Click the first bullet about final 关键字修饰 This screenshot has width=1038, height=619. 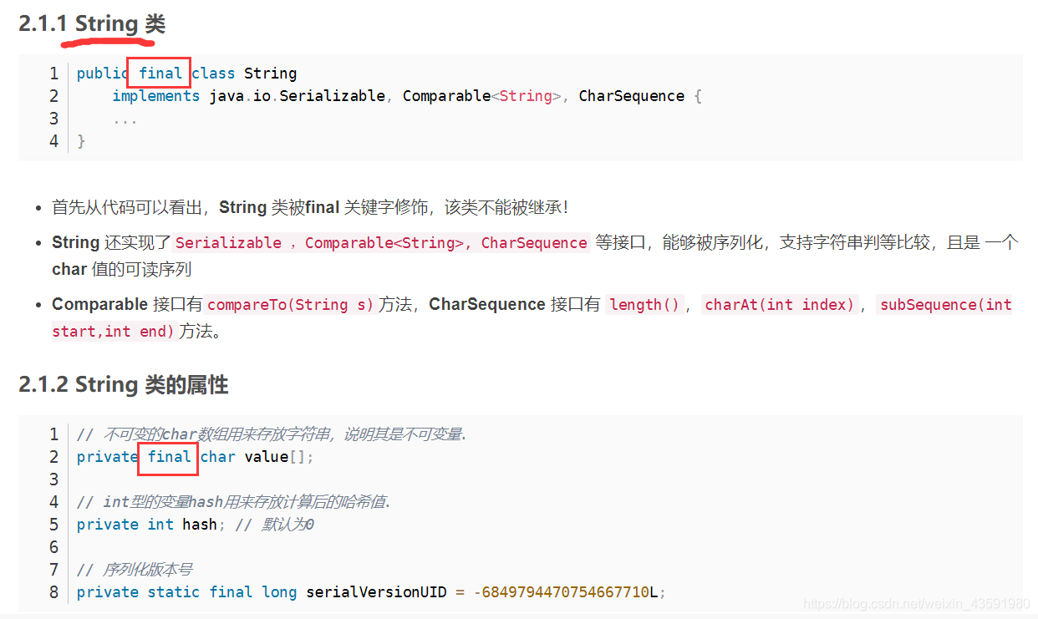(x=310, y=207)
